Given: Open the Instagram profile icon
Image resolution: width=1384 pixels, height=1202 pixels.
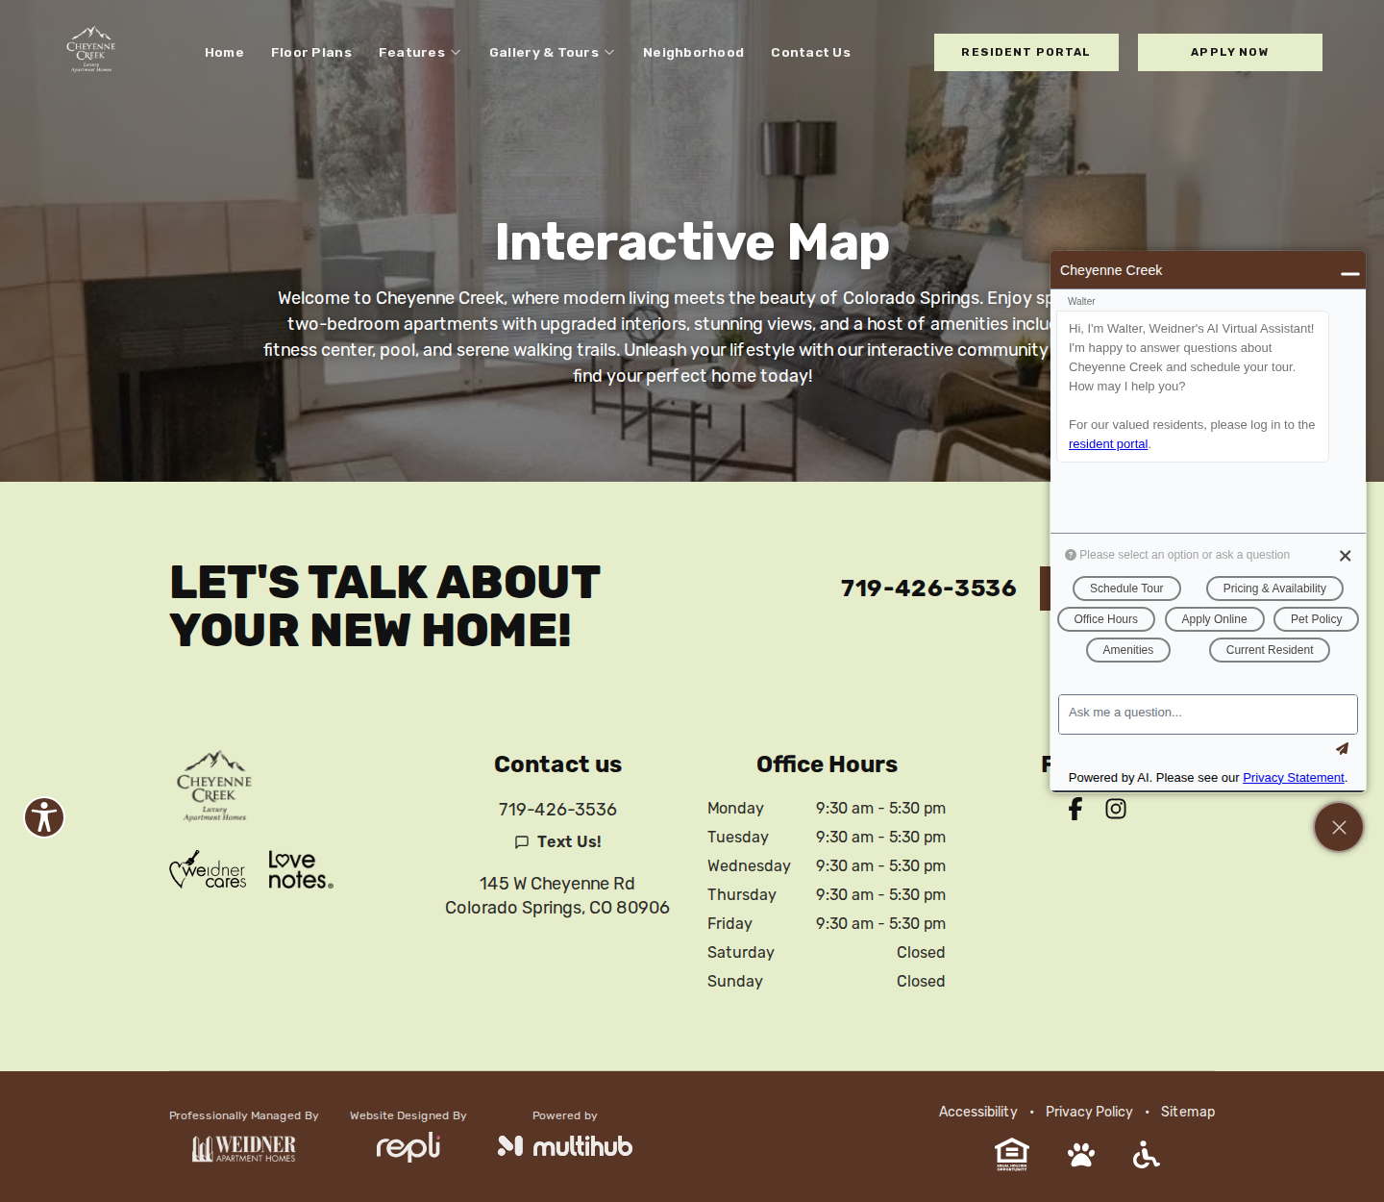Looking at the screenshot, I should [x=1116, y=809].
